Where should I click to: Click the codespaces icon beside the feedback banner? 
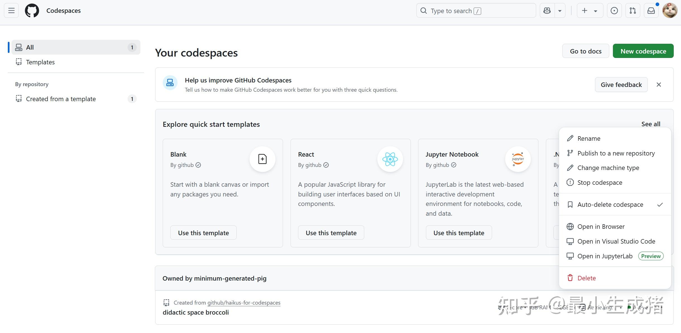pos(170,82)
